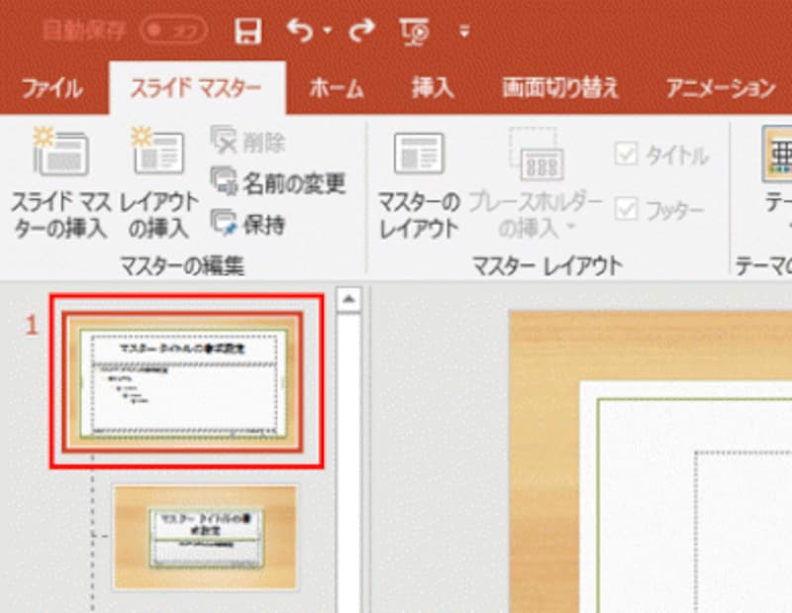The width and height of the screenshot is (792, 613).
Task: Select the title slide layout thumbnail
Action: (x=205, y=537)
